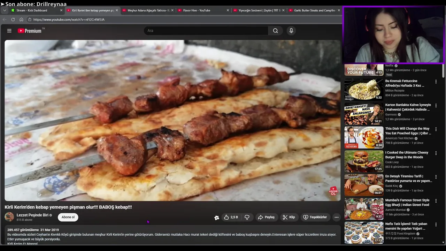Close the Kirli Kerim'den kebap tab

point(117,10)
